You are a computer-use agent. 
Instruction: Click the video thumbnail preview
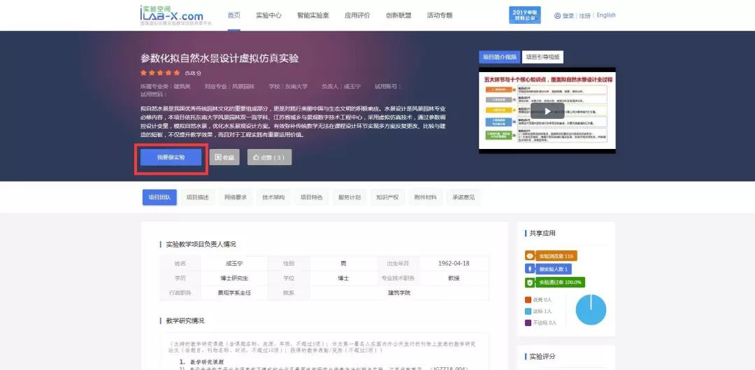547,111
